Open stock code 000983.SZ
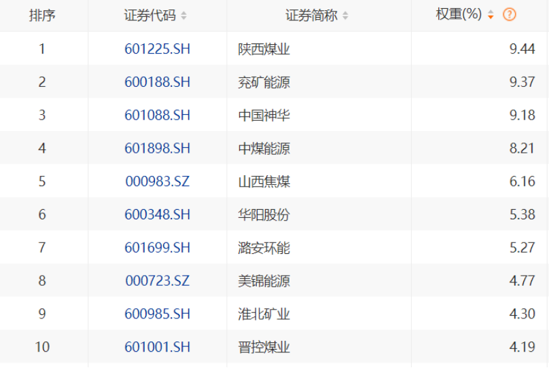549x368 pixels. pos(157,181)
